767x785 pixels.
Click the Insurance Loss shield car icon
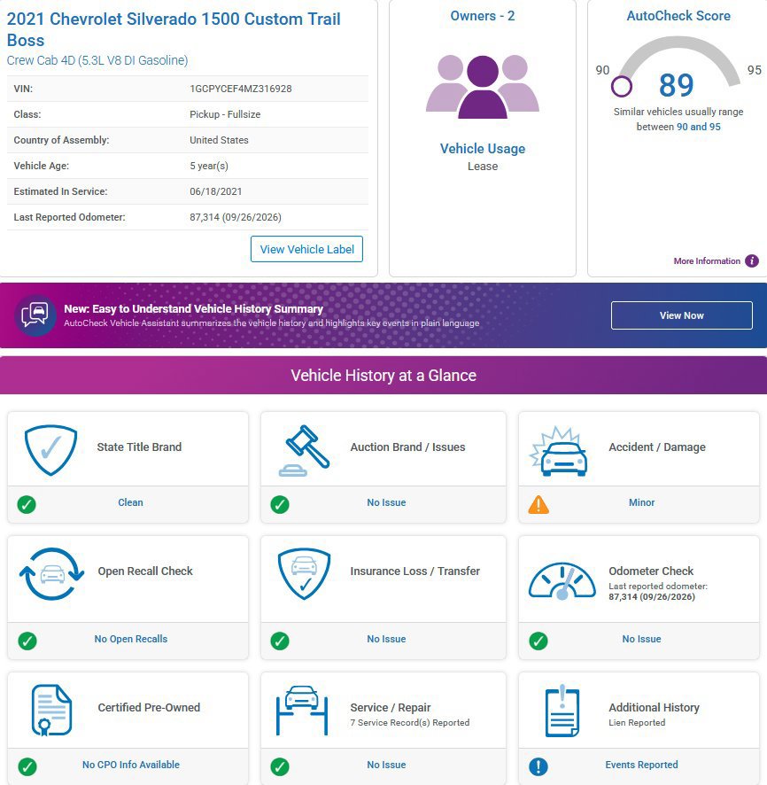point(304,574)
